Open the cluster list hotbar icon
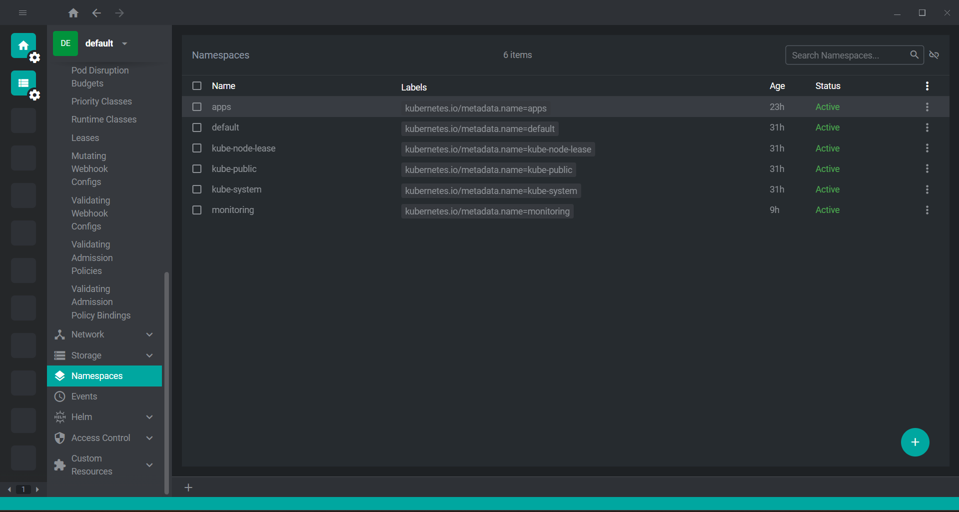Viewport: 959px width, 512px height. pos(23,83)
